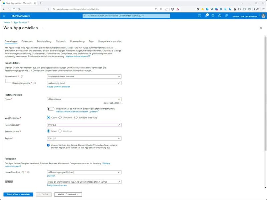This screenshot has width=267, height=200.
Task: Choose Statische Web-App radio button
Action: 76,117
